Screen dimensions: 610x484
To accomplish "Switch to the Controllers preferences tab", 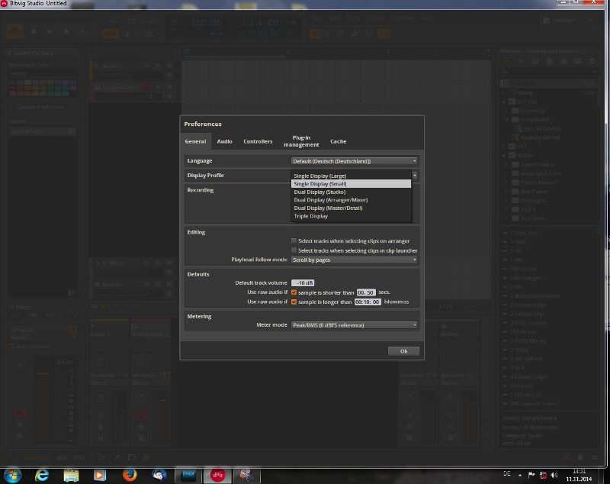I will click(x=258, y=141).
